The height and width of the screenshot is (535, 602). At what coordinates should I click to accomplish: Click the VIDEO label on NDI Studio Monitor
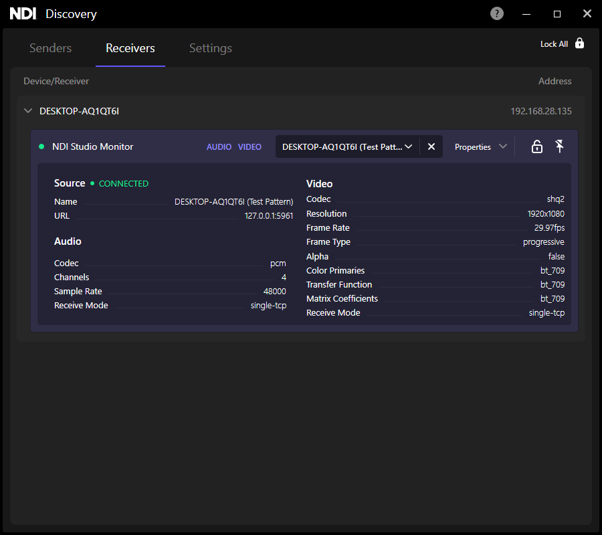pyautogui.click(x=249, y=147)
